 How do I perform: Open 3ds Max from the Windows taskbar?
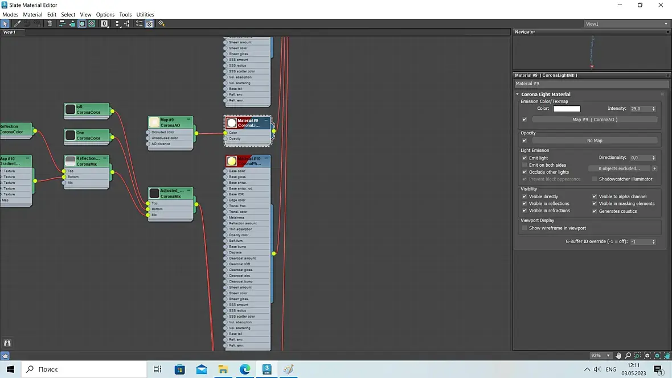click(267, 369)
